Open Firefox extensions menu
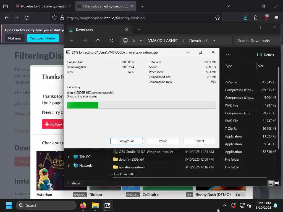 pos(255,18)
